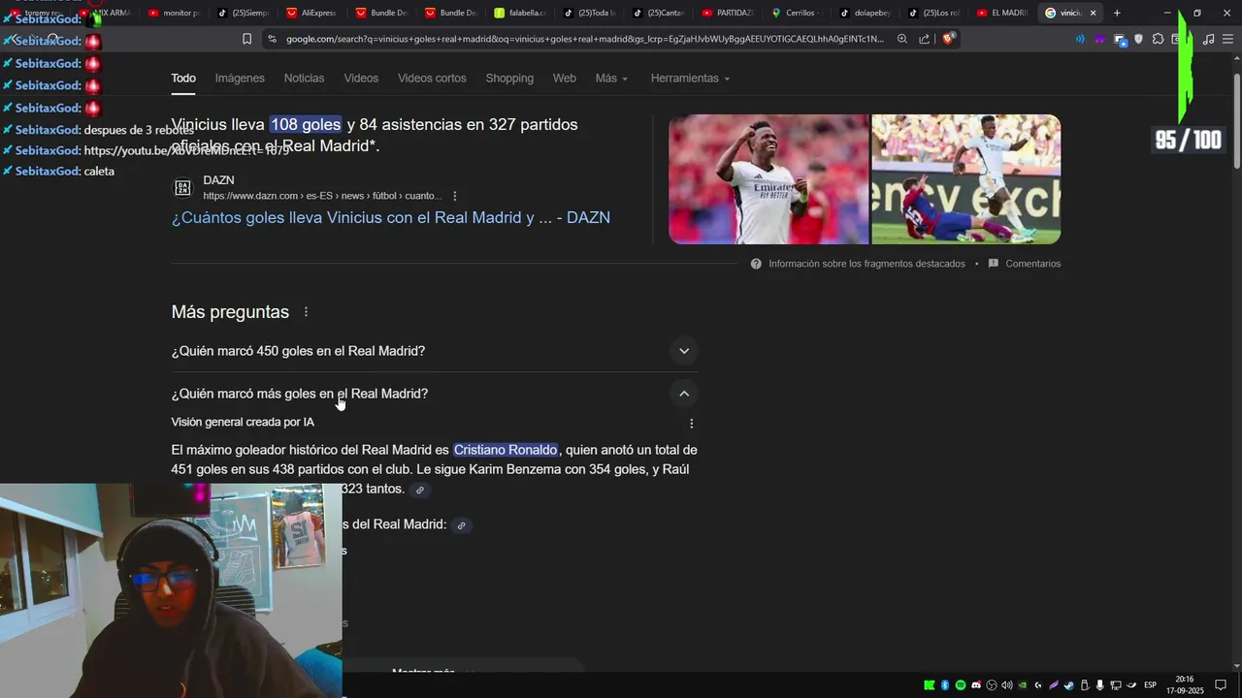The height and width of the screenshot is (698, 1242).
Task: Open the three-dot menu next to Más preguntas
Action: 306,312
